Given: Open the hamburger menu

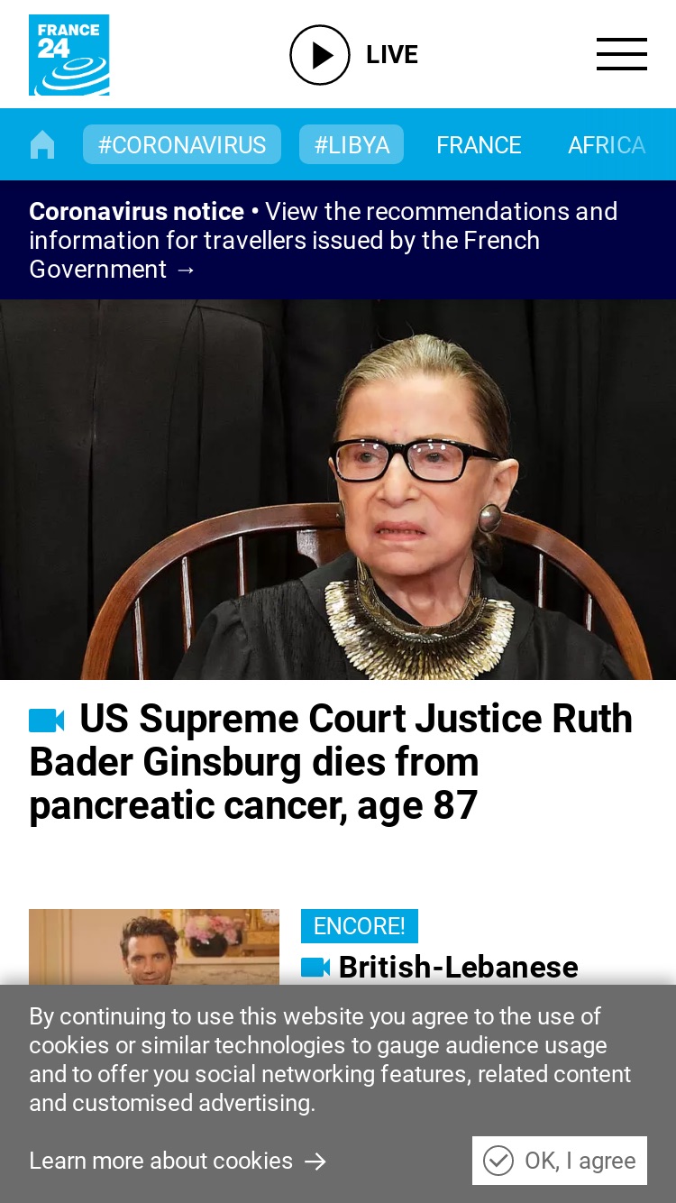Looking at the screenshot, I should 622,54.
